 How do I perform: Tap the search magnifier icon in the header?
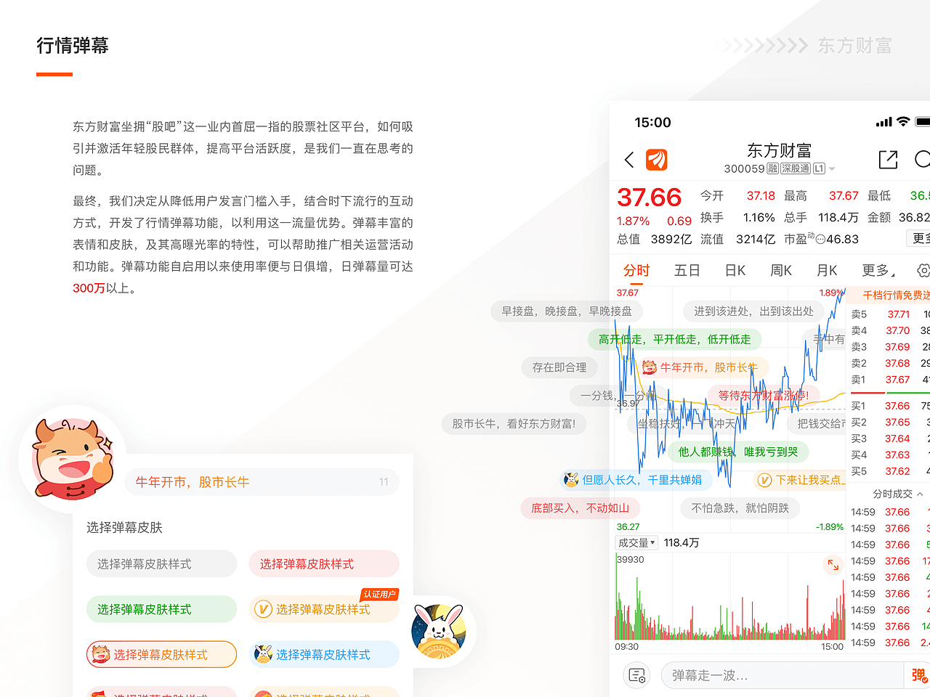coord(923,160)
